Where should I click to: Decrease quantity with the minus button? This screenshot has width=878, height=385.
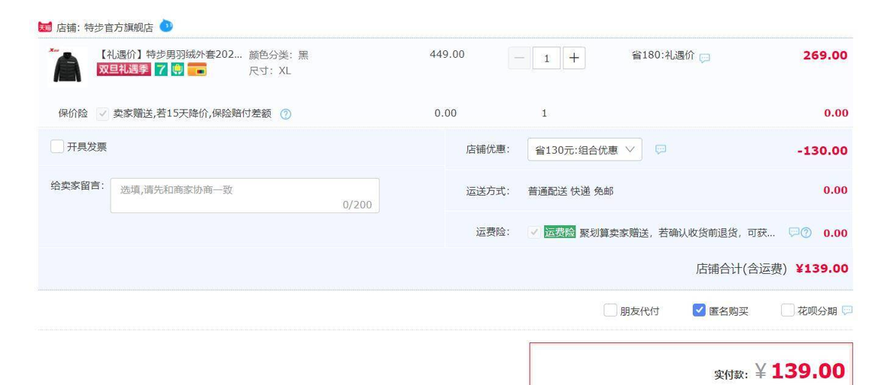pyautogui.click(x=520, y=58)
